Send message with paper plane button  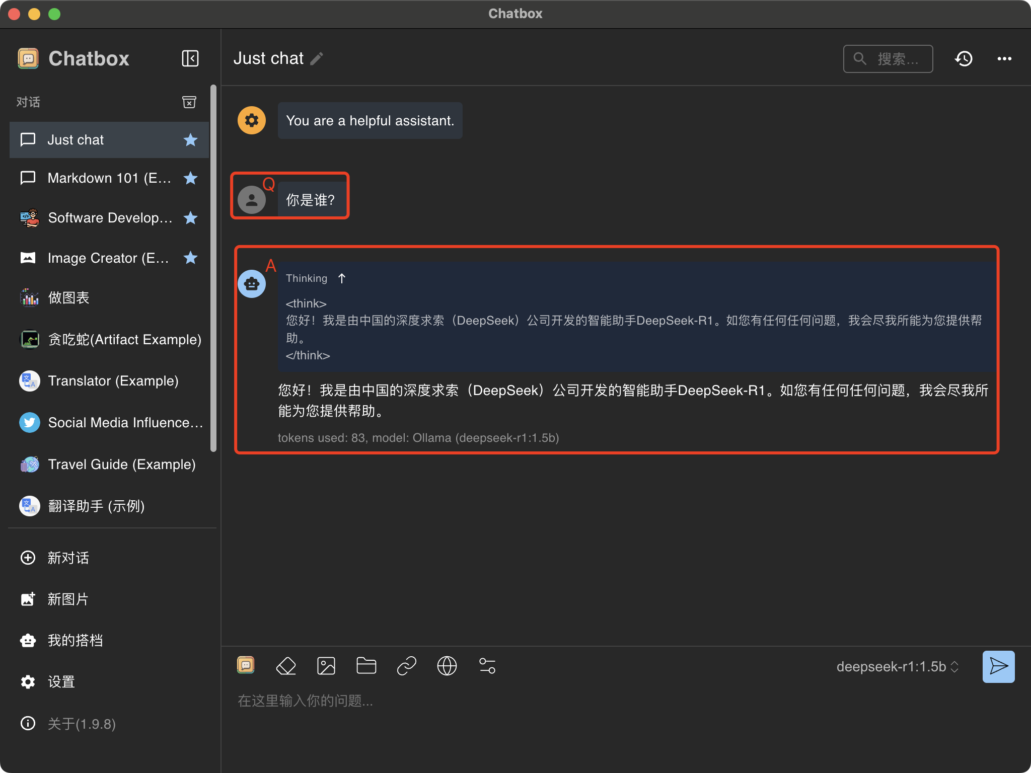tap(998, 666)
